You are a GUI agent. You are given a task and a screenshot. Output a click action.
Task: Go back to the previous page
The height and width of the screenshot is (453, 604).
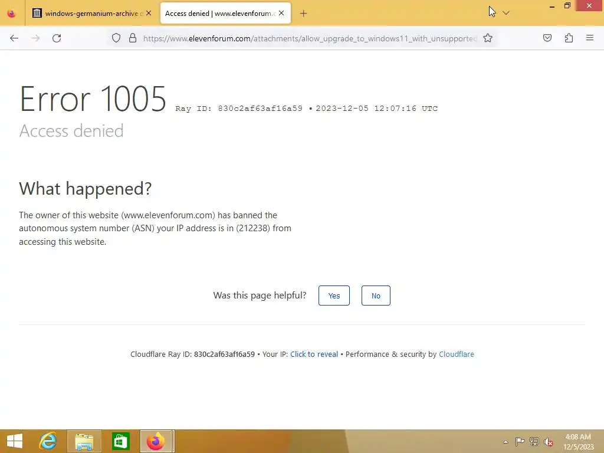pyautogui.click(x=14, y=38)
